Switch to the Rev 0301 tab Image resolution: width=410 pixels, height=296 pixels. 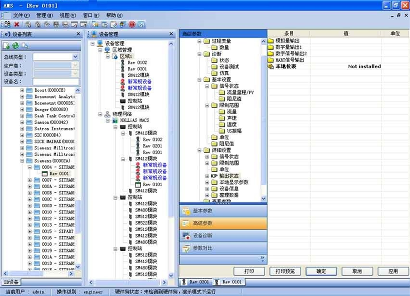(196, 282)
